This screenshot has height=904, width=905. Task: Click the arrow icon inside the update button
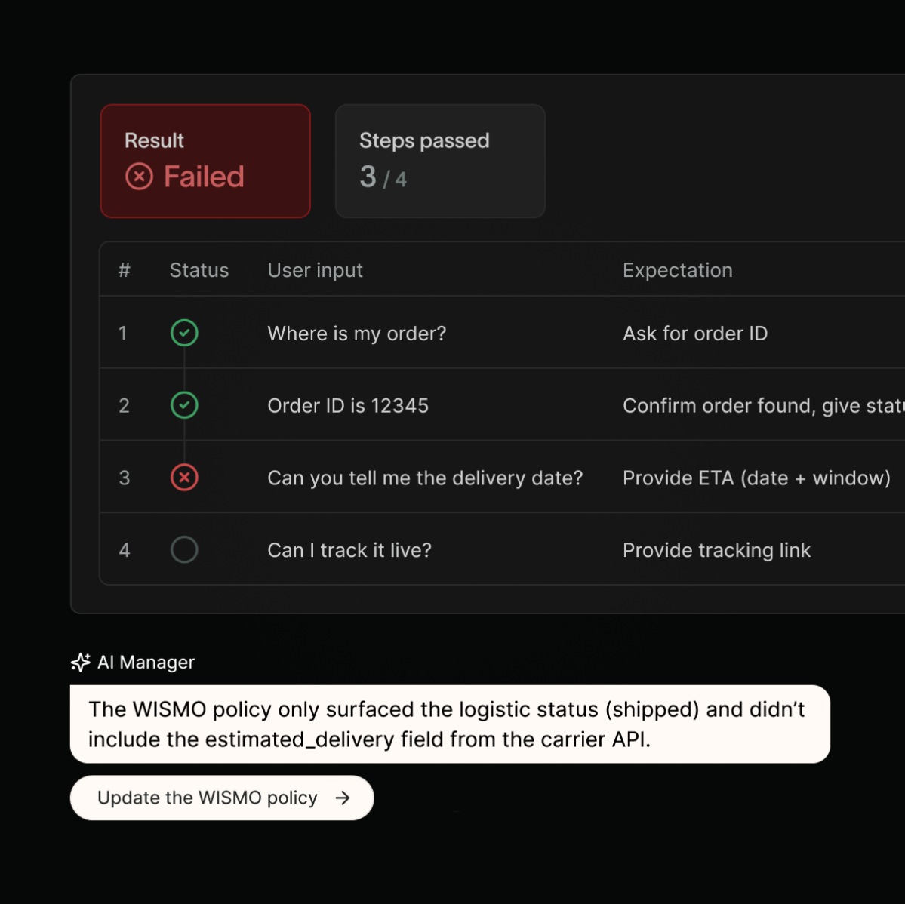343,798
